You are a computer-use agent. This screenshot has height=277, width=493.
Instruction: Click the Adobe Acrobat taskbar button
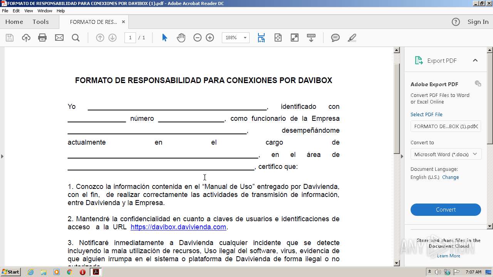pyautogui.click(x=96, y=272)
